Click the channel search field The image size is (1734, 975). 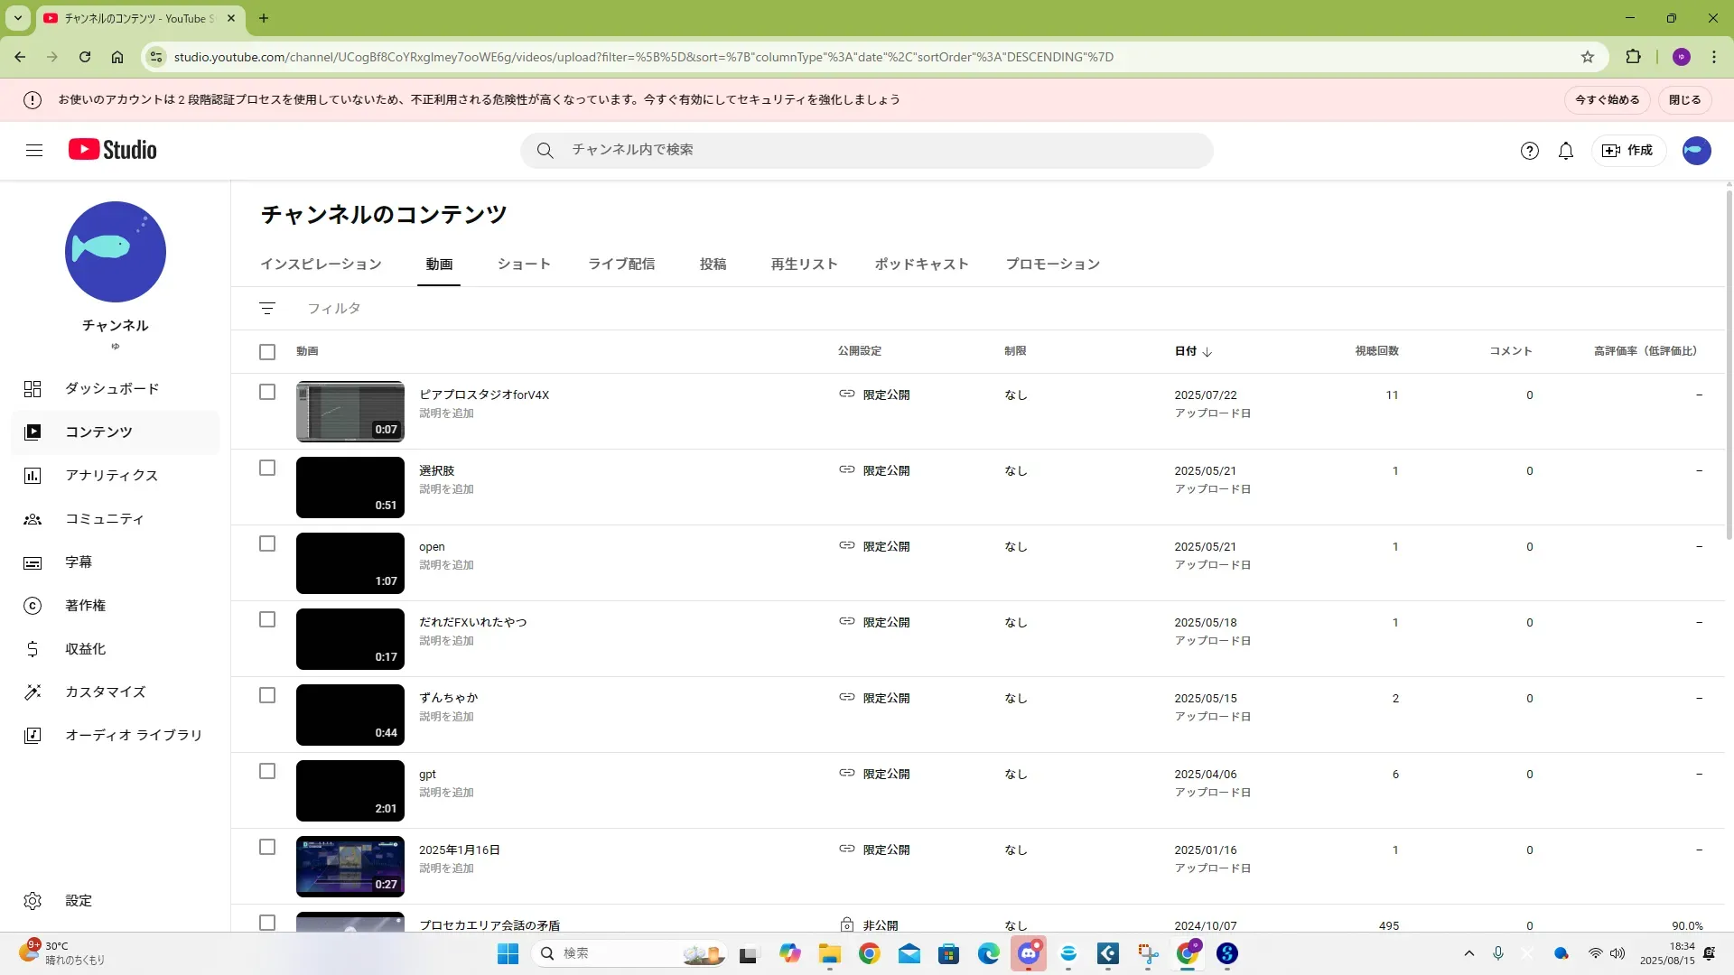(867, 151)
